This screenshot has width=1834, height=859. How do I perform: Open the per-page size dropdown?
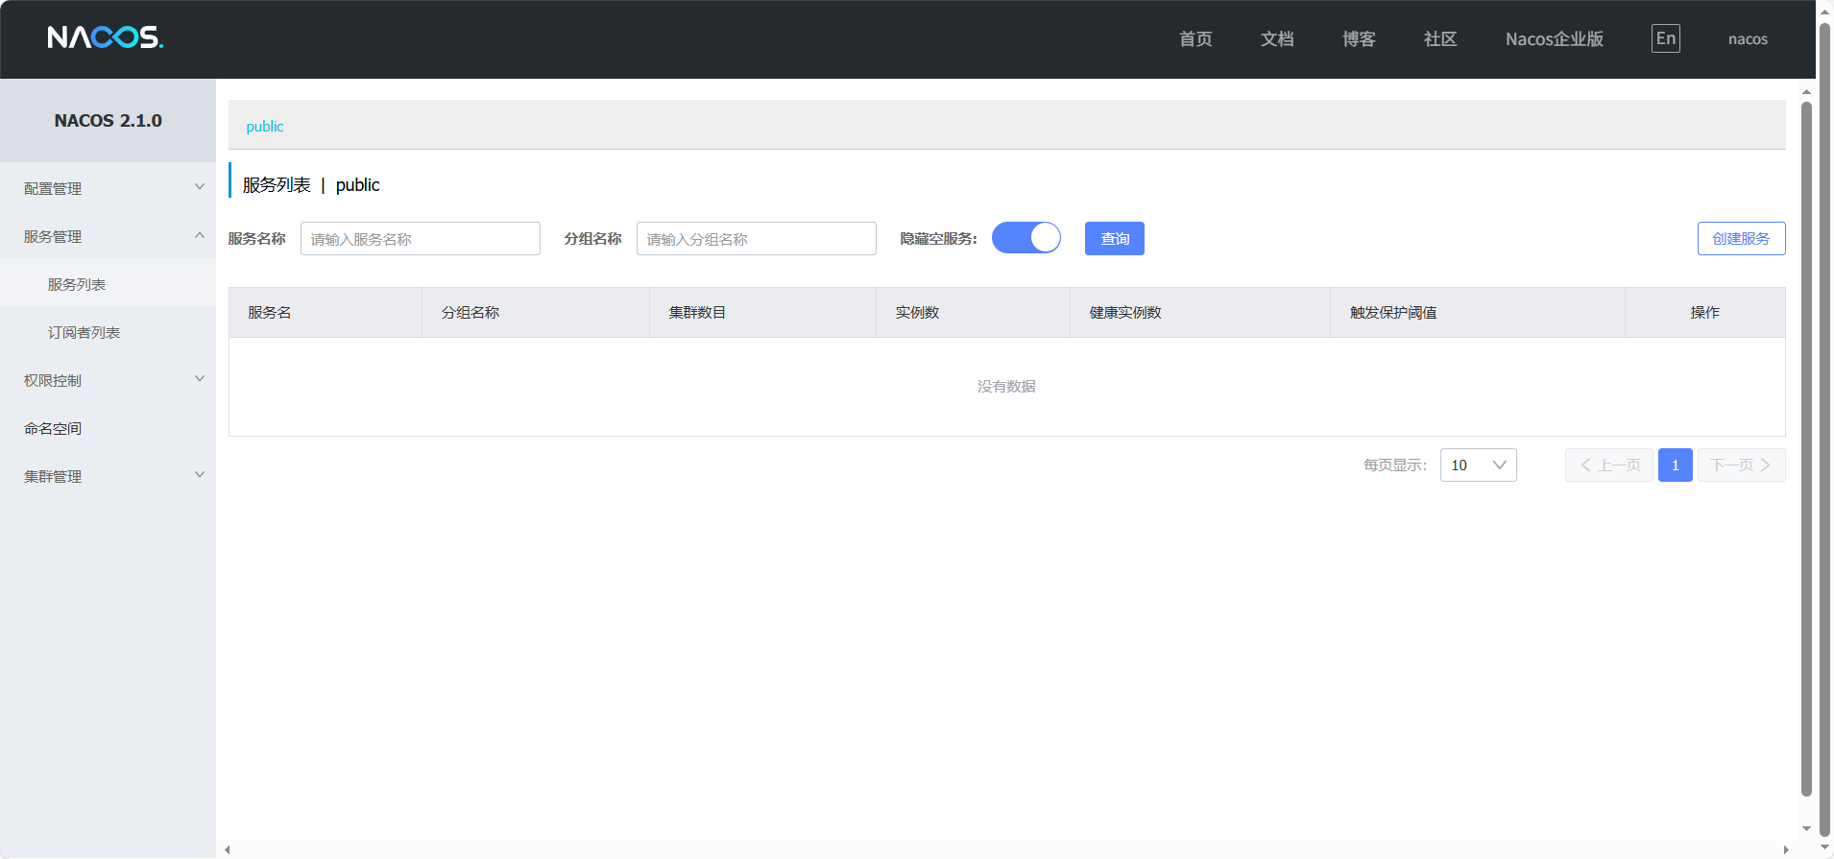click(x=1479, y=465)
